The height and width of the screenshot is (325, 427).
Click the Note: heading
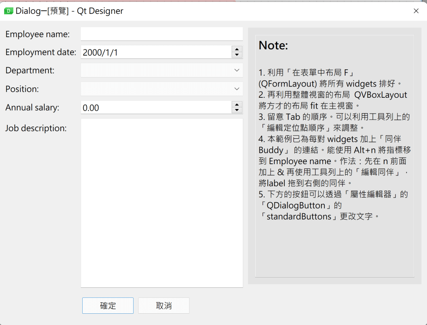tap(273, 46)
